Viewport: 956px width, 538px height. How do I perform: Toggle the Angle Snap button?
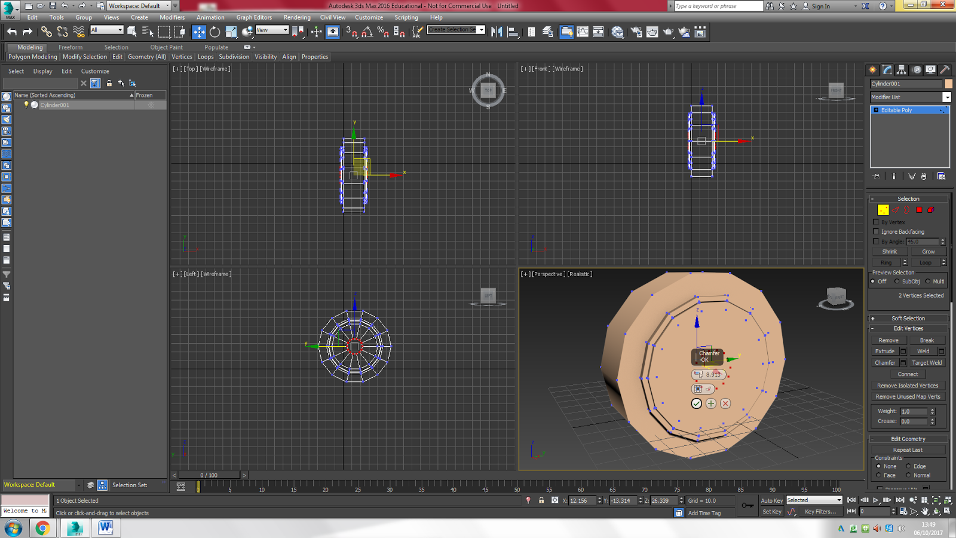367,32
